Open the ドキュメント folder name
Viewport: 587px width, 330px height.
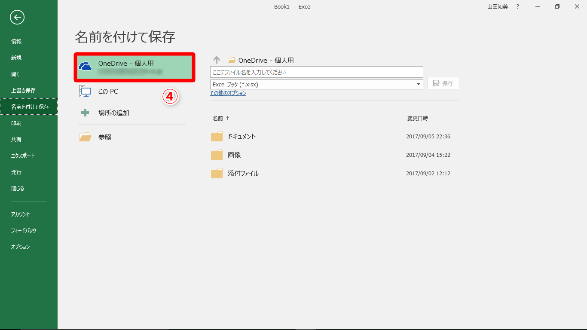tap(242, 136)
